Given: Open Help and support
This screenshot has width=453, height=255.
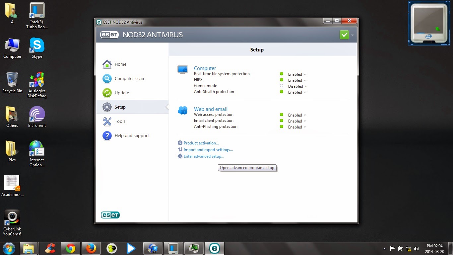Looking at the screenshot, I should tap(132, 135).
